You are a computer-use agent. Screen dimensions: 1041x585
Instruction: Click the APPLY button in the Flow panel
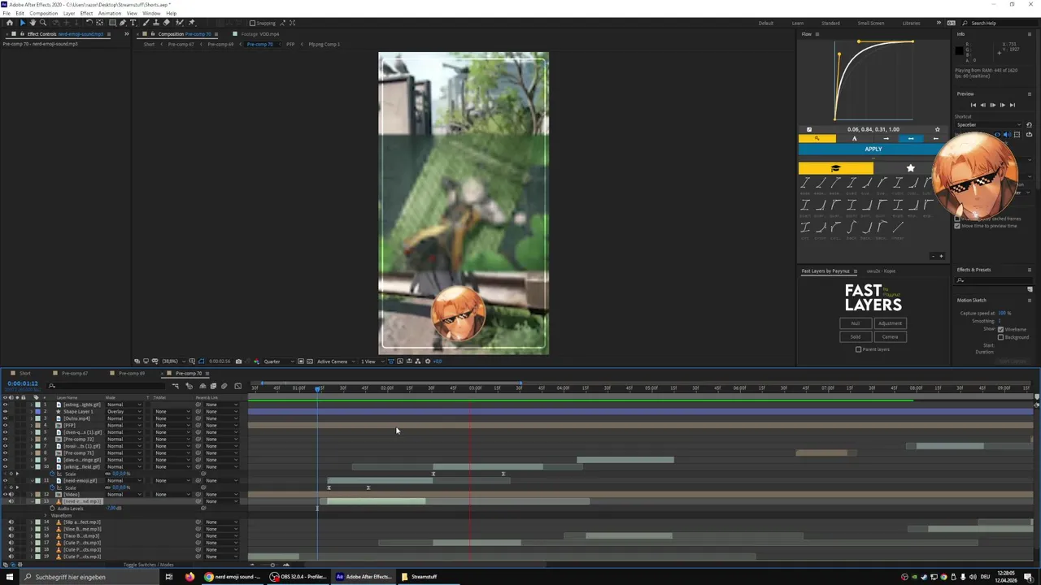pos(873,149)
